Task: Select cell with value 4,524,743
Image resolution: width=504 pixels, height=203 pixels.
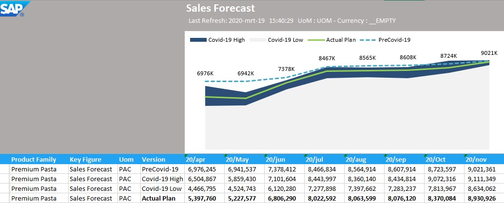Action: coord(244,188)
